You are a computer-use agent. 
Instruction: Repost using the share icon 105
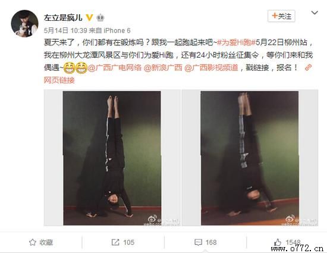coord(123,242)
